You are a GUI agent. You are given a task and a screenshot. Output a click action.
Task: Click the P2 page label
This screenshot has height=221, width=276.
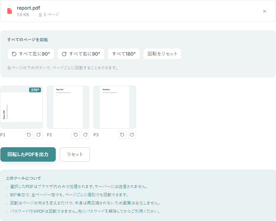point(50,135)
